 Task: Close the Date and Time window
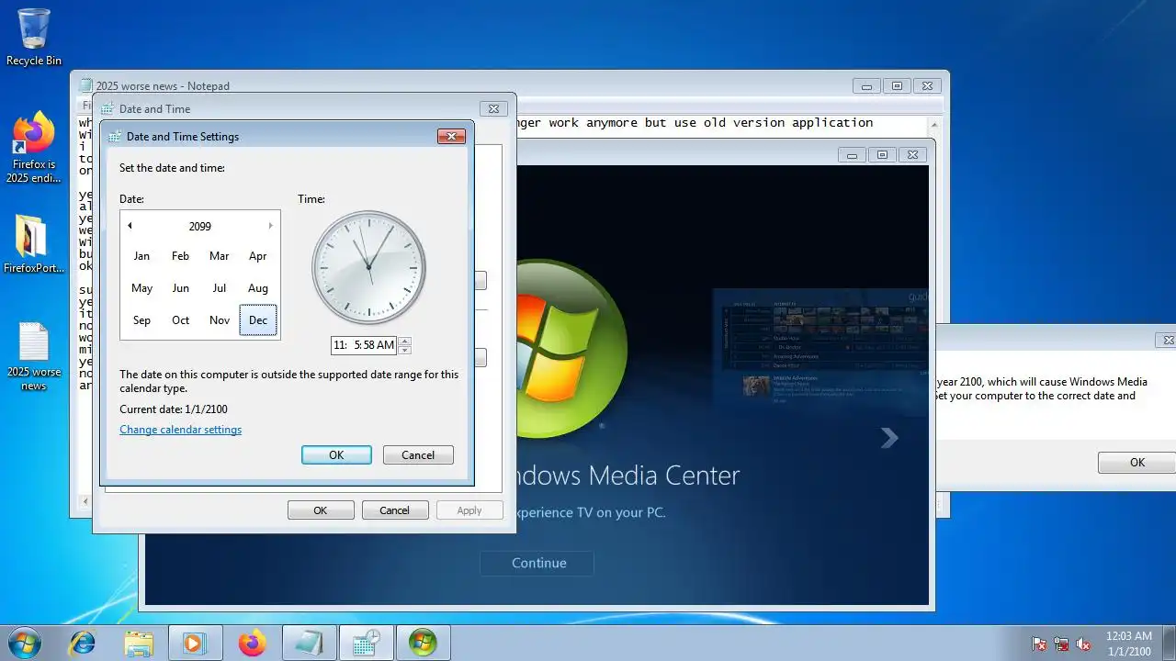coord(493,108)
